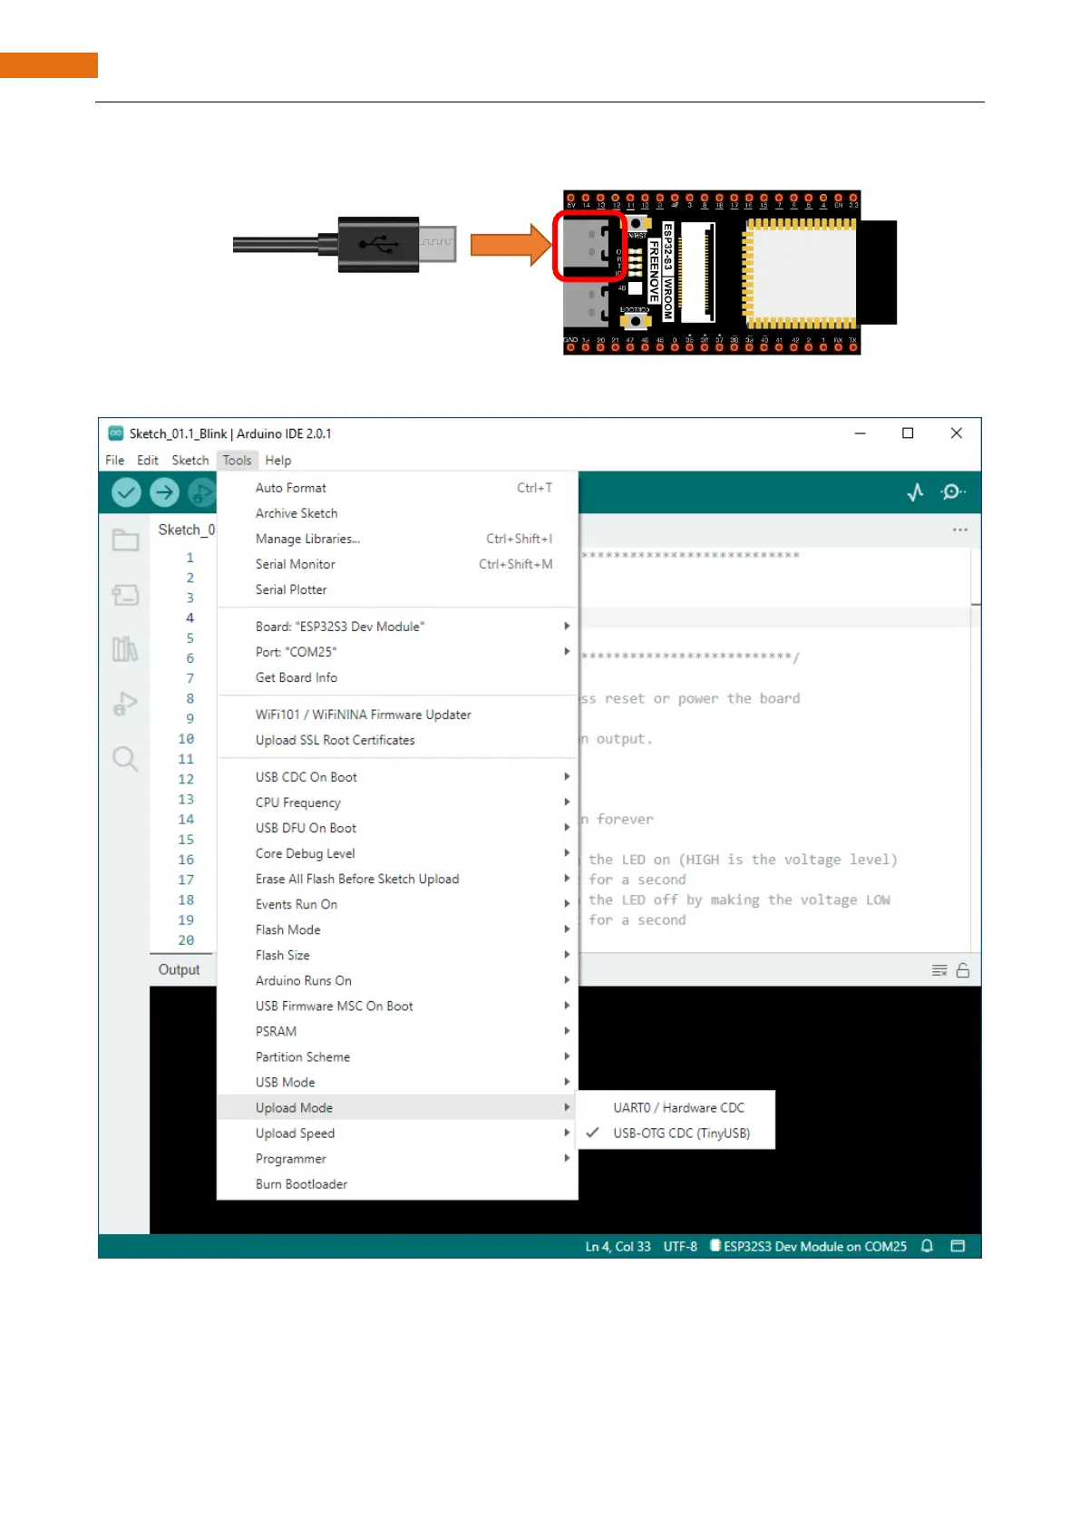Expand the Port: COM25 submenu
Image resolution: width=1080 pixels, height=1527 pixels.
(397, 652)
